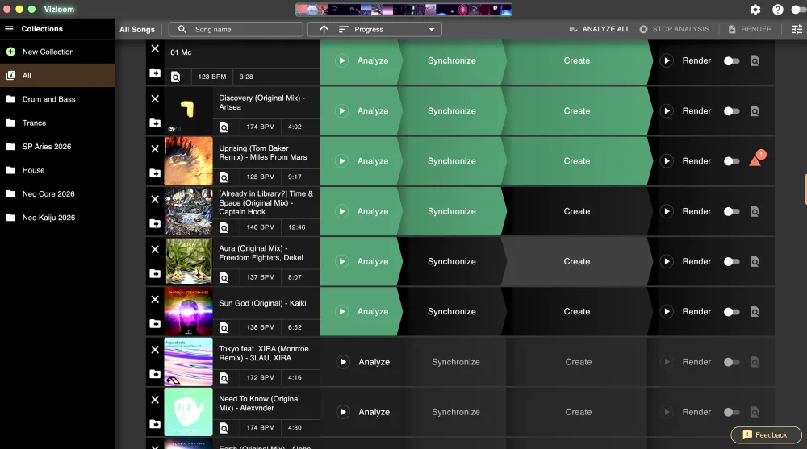Remove Uprising (Tom Baker Remix) with X
The height and width of the screenshot is (449, 807).
pyautogui.click(x=155, y=149)
